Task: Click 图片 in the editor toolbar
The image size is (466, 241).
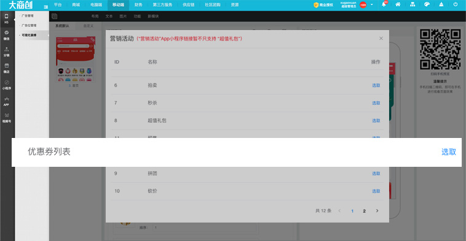Action: tap(123, 17)
